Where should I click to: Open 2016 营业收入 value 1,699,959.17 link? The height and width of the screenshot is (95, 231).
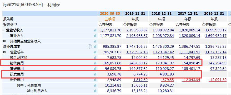[x=216, y=36]
